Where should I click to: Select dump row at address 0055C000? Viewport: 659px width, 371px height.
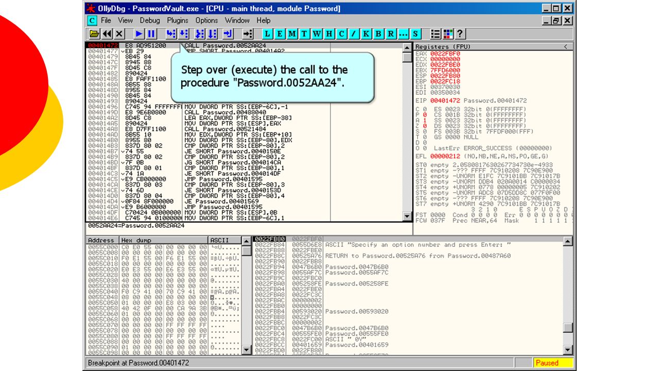(163, 247)
